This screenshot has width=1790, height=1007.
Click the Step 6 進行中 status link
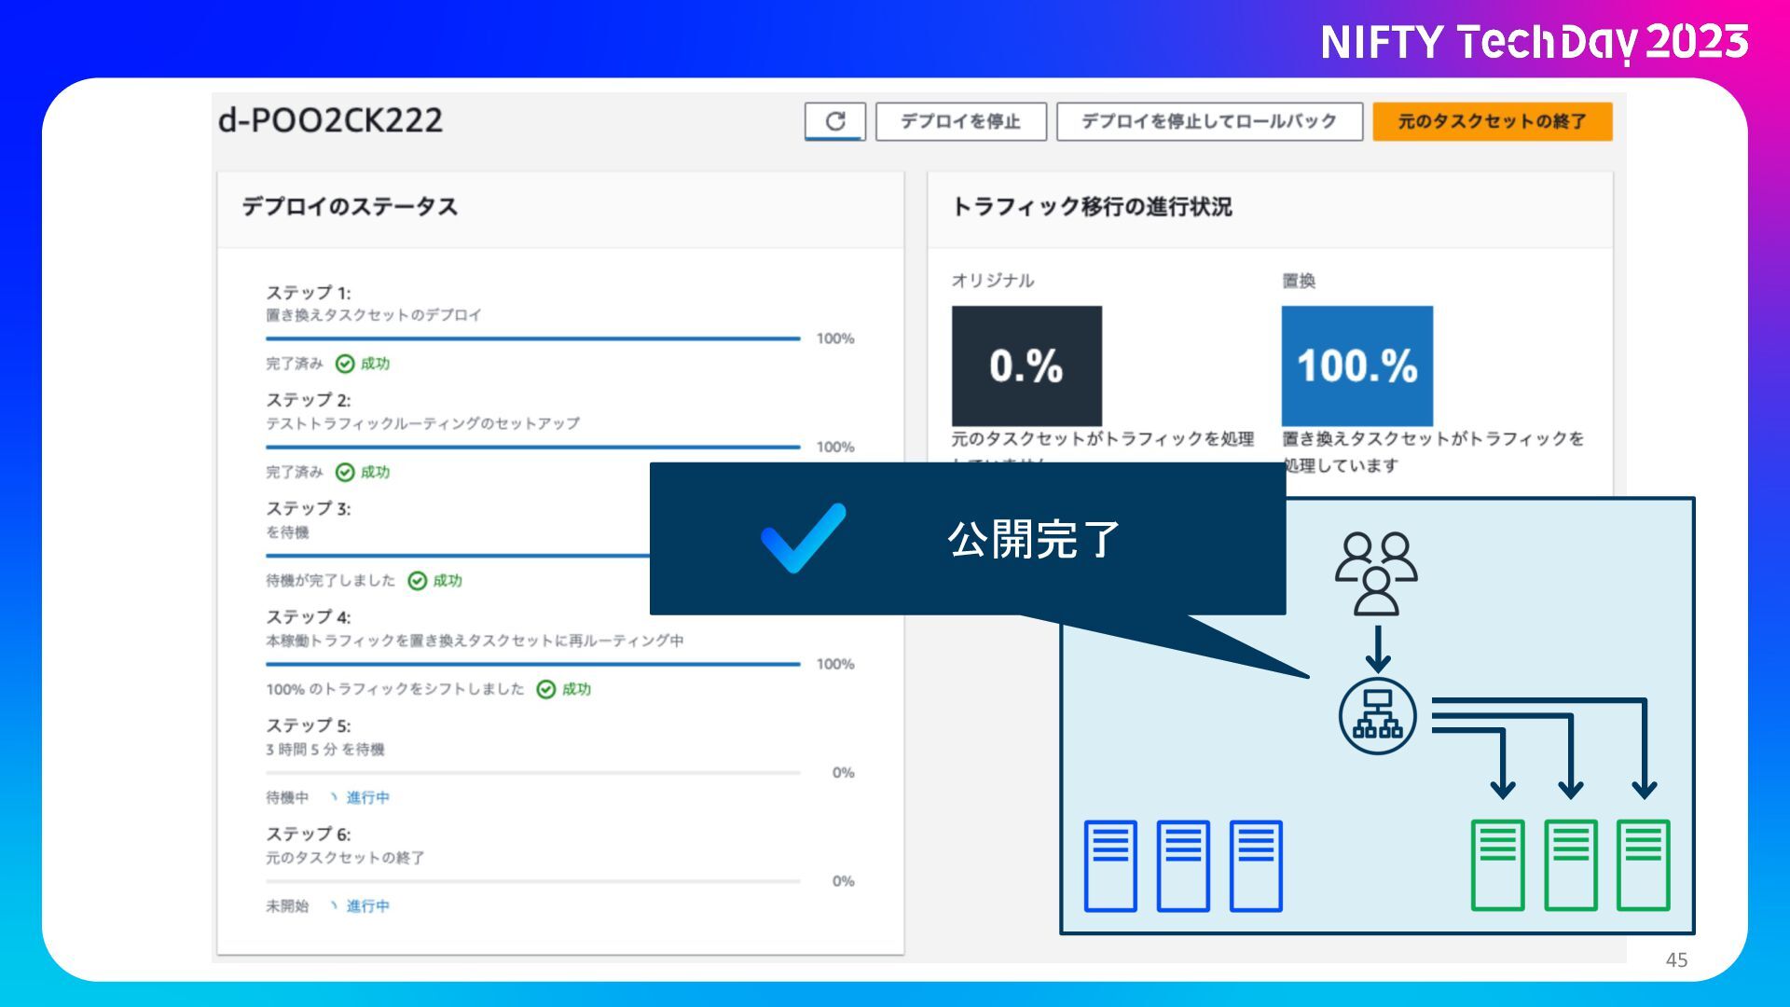tap(366, 905)
